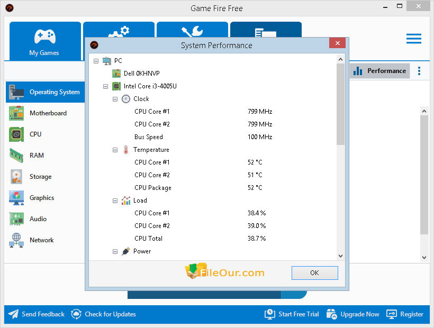Maximize the Game Fire Free window

[400, 6]
